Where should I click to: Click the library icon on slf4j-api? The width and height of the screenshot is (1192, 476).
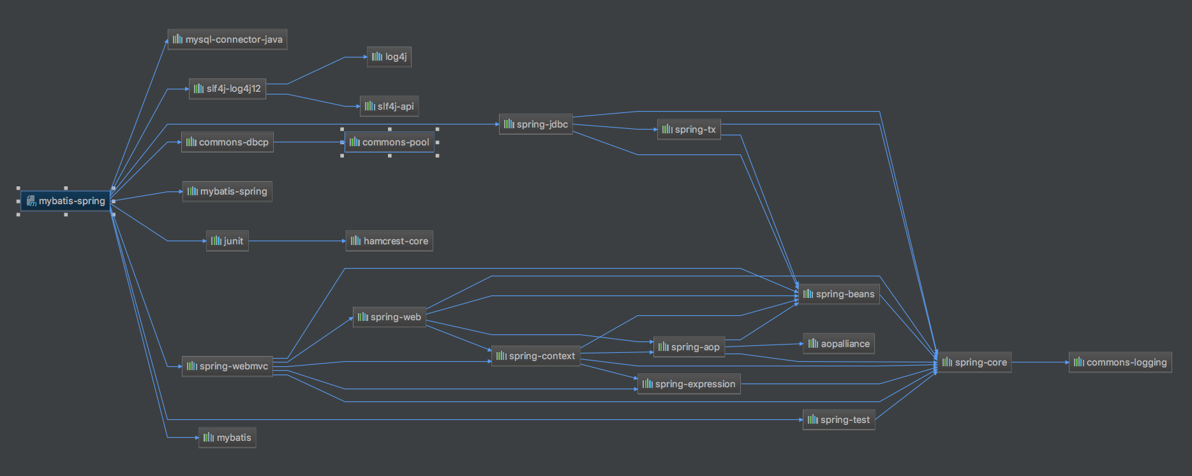[369, 107]
